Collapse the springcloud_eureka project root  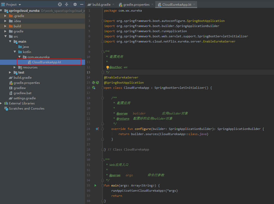coord(1,11)
